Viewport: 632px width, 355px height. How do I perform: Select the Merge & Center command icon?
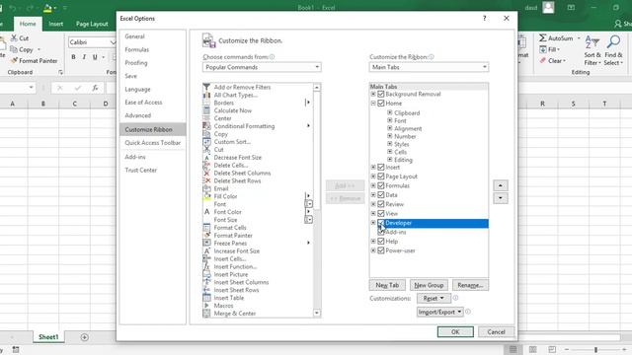[206, 314]
